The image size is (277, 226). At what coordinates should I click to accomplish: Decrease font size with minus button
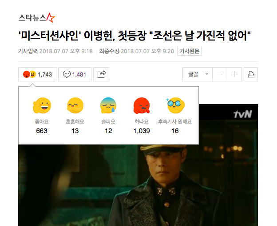click(220, 74)
